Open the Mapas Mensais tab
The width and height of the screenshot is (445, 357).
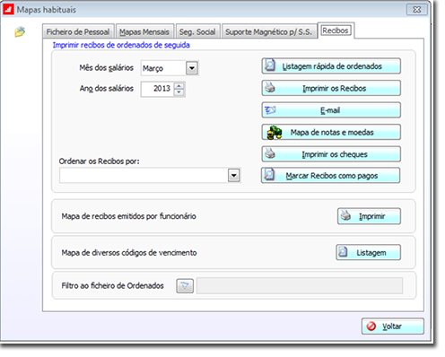click(x=144, y=31)
